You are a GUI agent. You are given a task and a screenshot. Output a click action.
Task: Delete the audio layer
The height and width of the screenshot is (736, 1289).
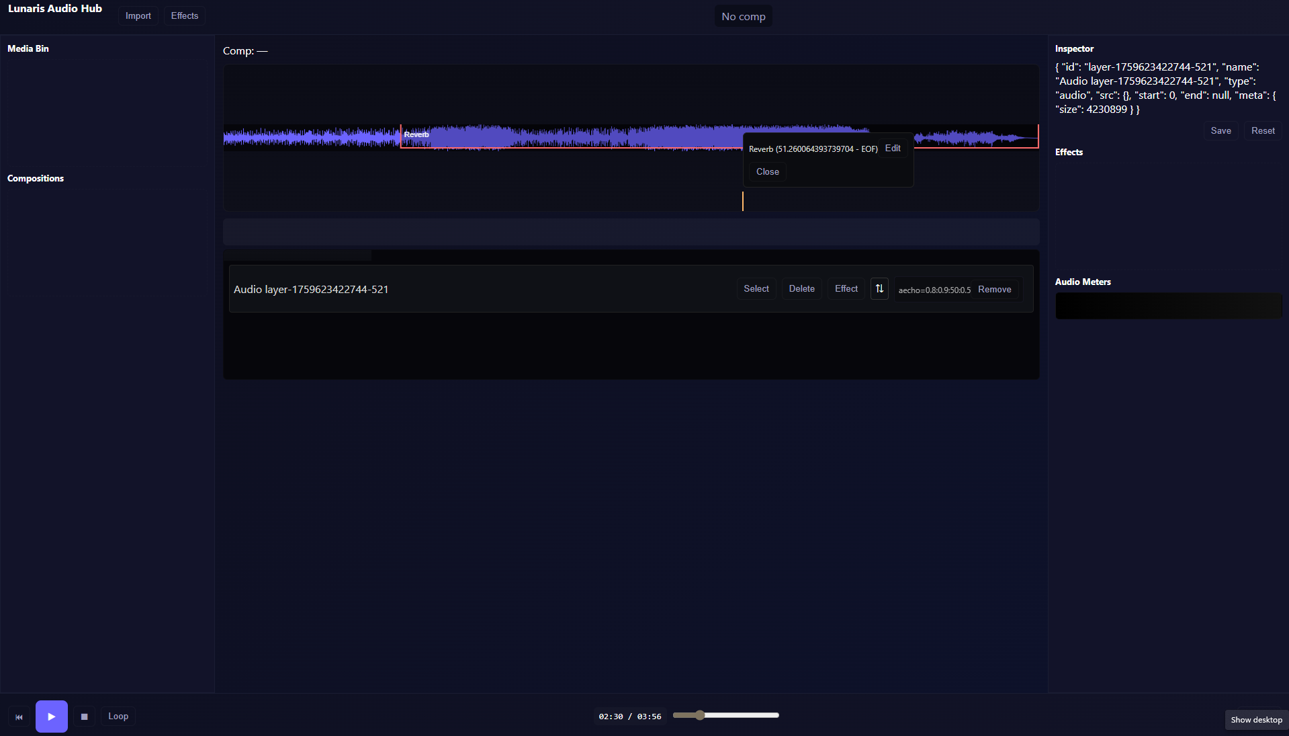pyautogui.click(x=801, y=288)
